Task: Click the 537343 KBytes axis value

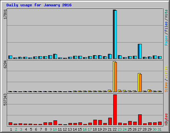Action: [x=5, y=100]
